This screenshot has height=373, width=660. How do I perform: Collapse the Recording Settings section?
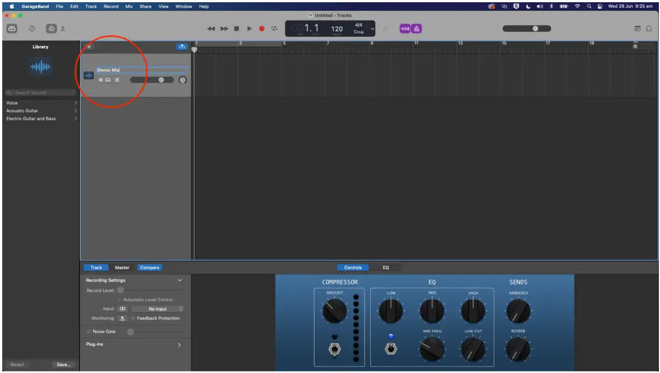pyautogui.click(x=179, y=280)
